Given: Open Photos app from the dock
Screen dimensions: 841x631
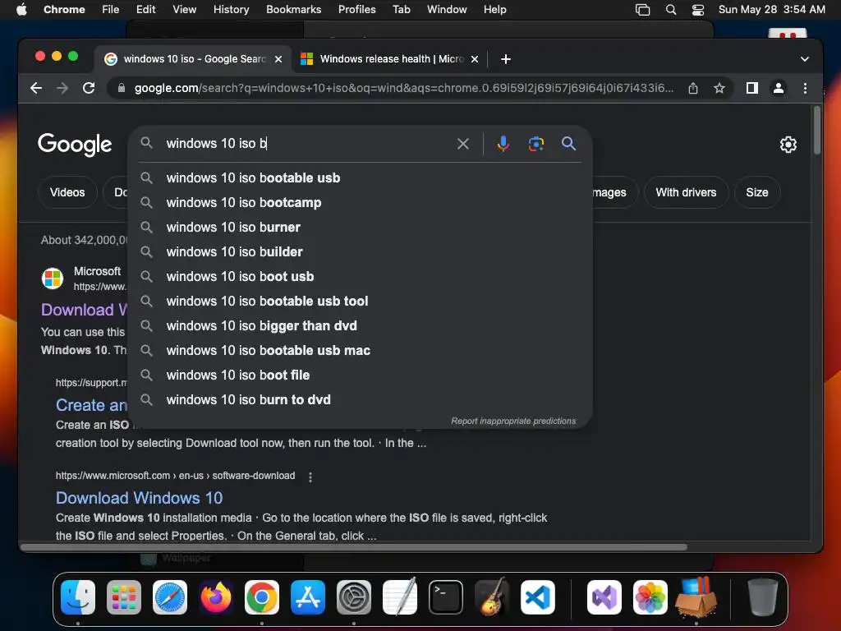Looking at the screenshot, I should tap(650, 596).
